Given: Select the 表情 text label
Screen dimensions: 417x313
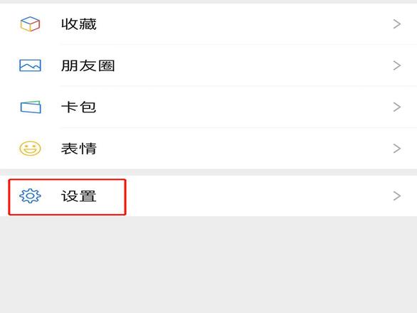Looking at the screenshot, I should point(79,149).
